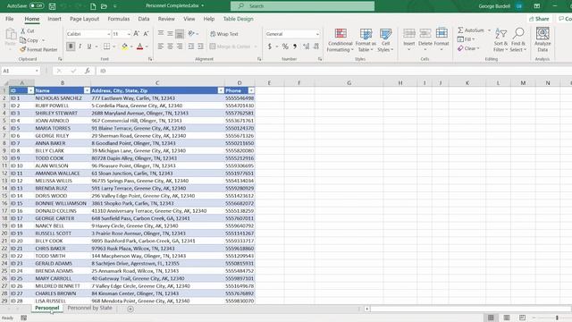Image resolution: width=572 pixels, height=322 pixels.
Task: Toggle Italic formatting
Action: tap(80, 47)
